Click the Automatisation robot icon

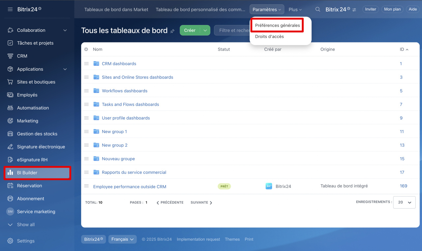tap(10, 108)
